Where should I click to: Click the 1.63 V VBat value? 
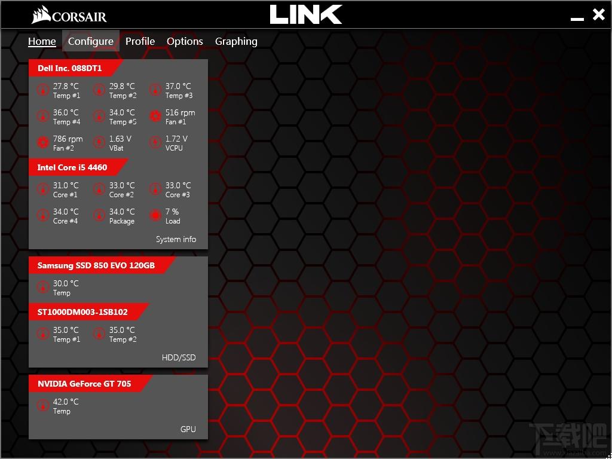120,139
